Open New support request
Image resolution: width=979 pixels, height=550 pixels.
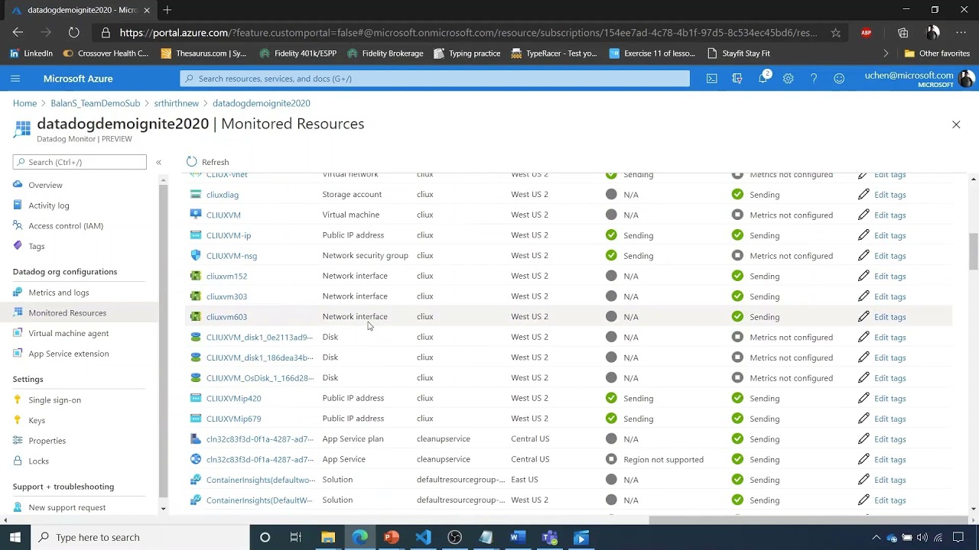coord(67,507)
